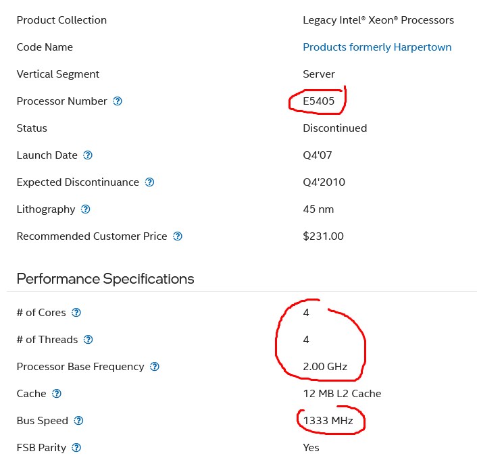
Task: Click # of Threads question mark icon
Action: (89, 340)
